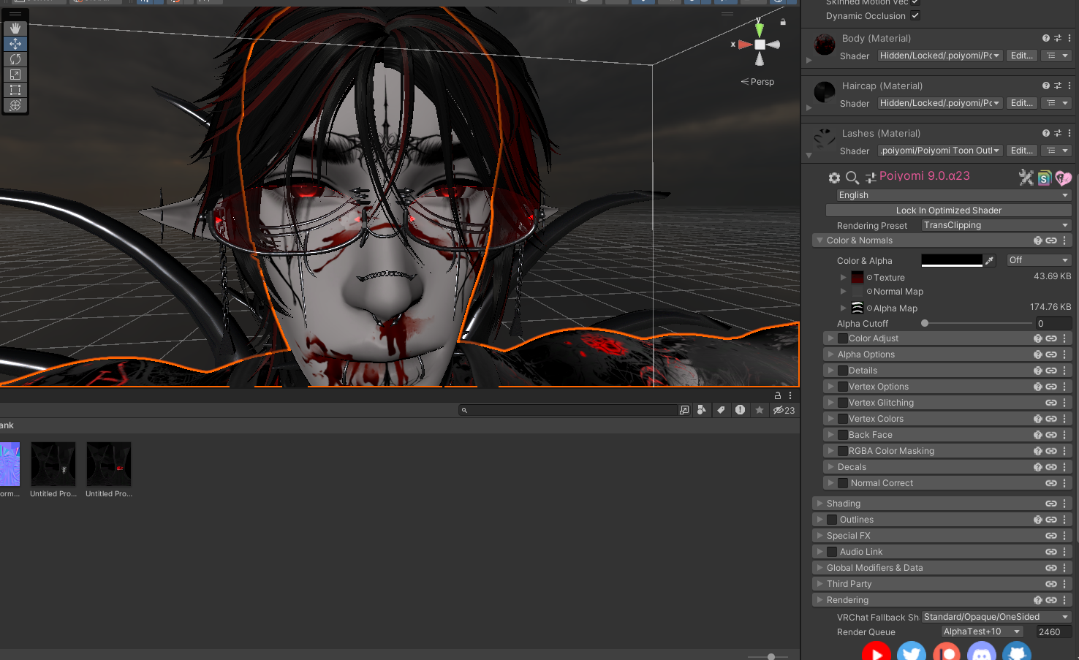Open Body material help icon

click(1046, 38)
